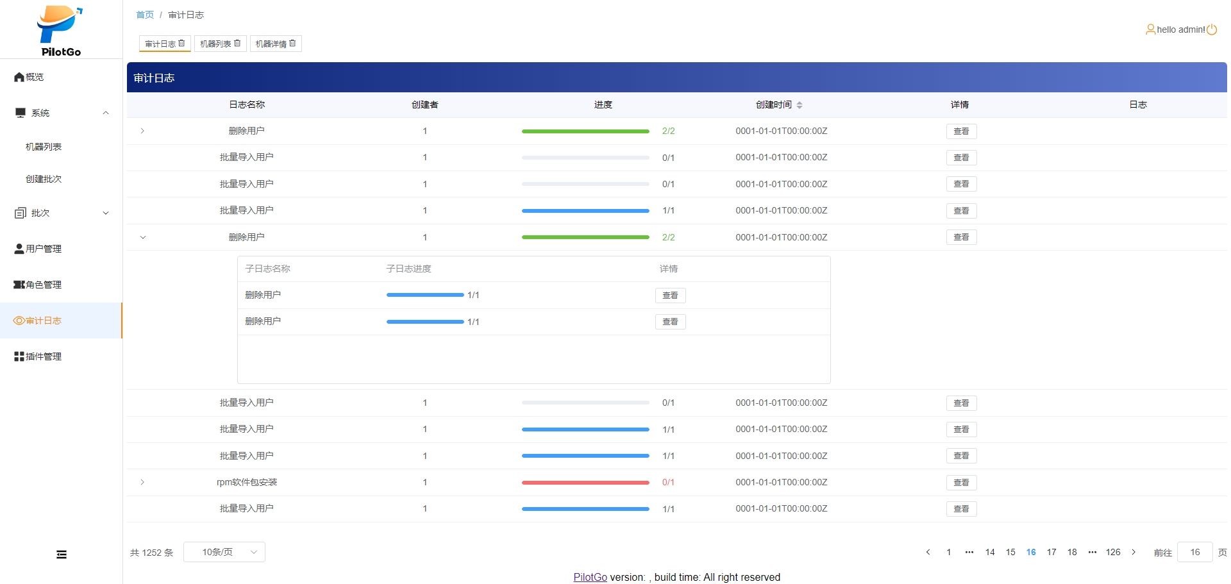Image resolution: width=1231 pixels, height=584 pixels.
Task: Expand the first 删除用户 log row
Action: click(x=142, y=131)
